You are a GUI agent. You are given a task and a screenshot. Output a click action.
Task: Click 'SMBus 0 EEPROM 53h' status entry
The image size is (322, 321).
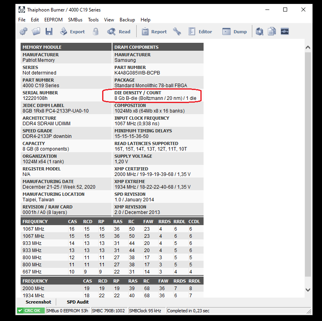point(67,311)
